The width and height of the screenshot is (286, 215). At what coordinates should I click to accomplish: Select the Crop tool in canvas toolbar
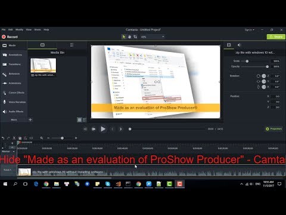point(135,37)
